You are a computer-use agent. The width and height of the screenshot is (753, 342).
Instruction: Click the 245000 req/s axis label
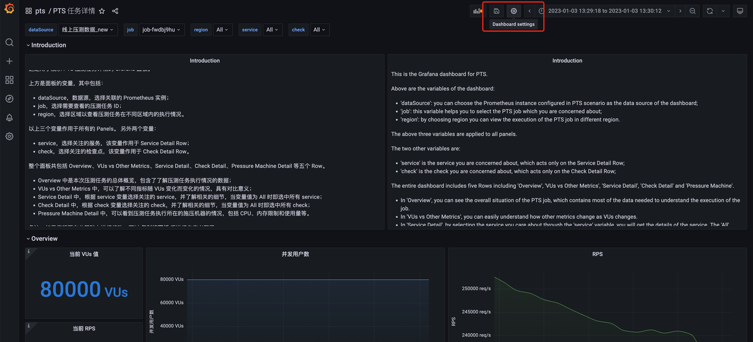pyautogui.click(x=476, y=312)
